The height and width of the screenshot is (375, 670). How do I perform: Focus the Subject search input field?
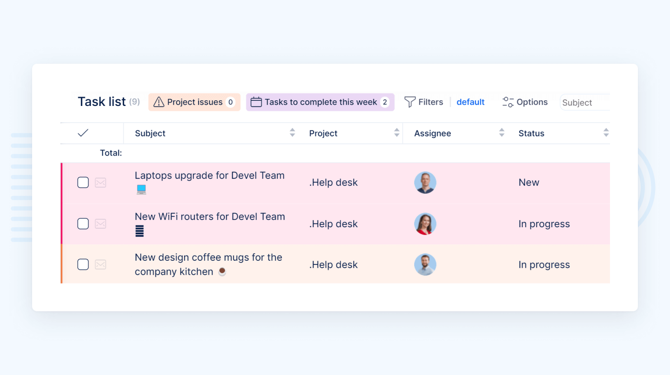pos(584,103)
